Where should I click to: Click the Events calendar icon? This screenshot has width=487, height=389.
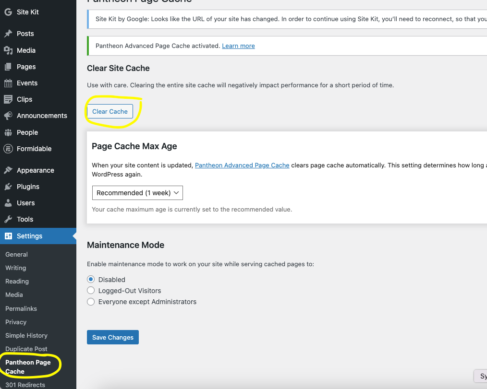[8, 83]
